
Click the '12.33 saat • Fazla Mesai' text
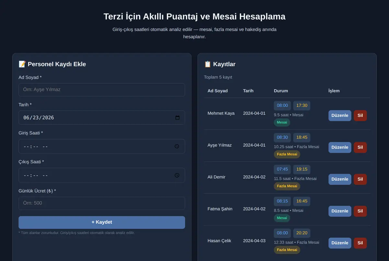pos(297,243)
